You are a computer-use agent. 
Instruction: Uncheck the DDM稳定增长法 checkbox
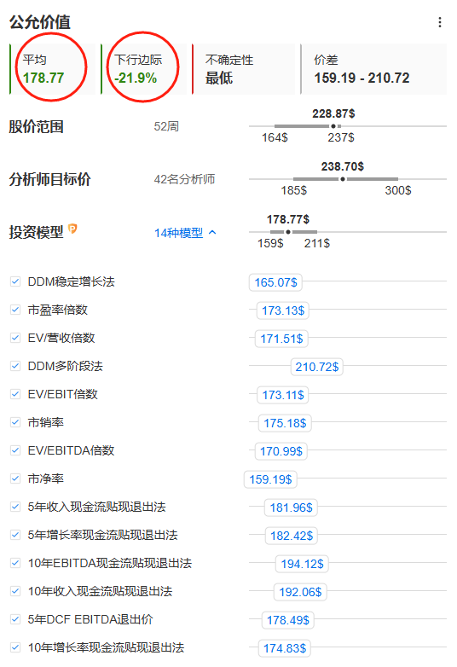click(x=15, y=281)
